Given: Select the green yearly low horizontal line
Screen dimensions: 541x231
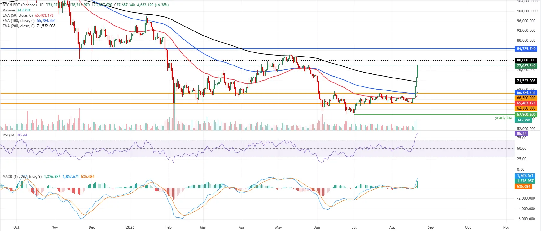Looking at the screenshot, I should click(x=434, y=115).
